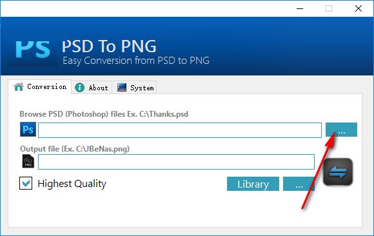Click the PNG output file icon

click(28, 161)
